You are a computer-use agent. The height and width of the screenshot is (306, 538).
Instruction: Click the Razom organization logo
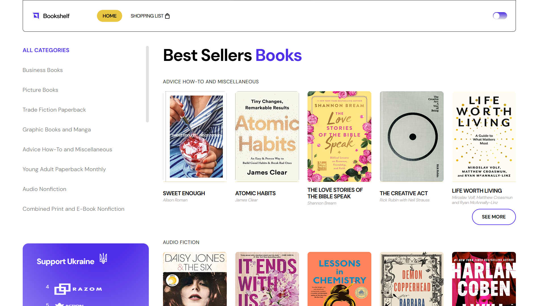[78, 289]
